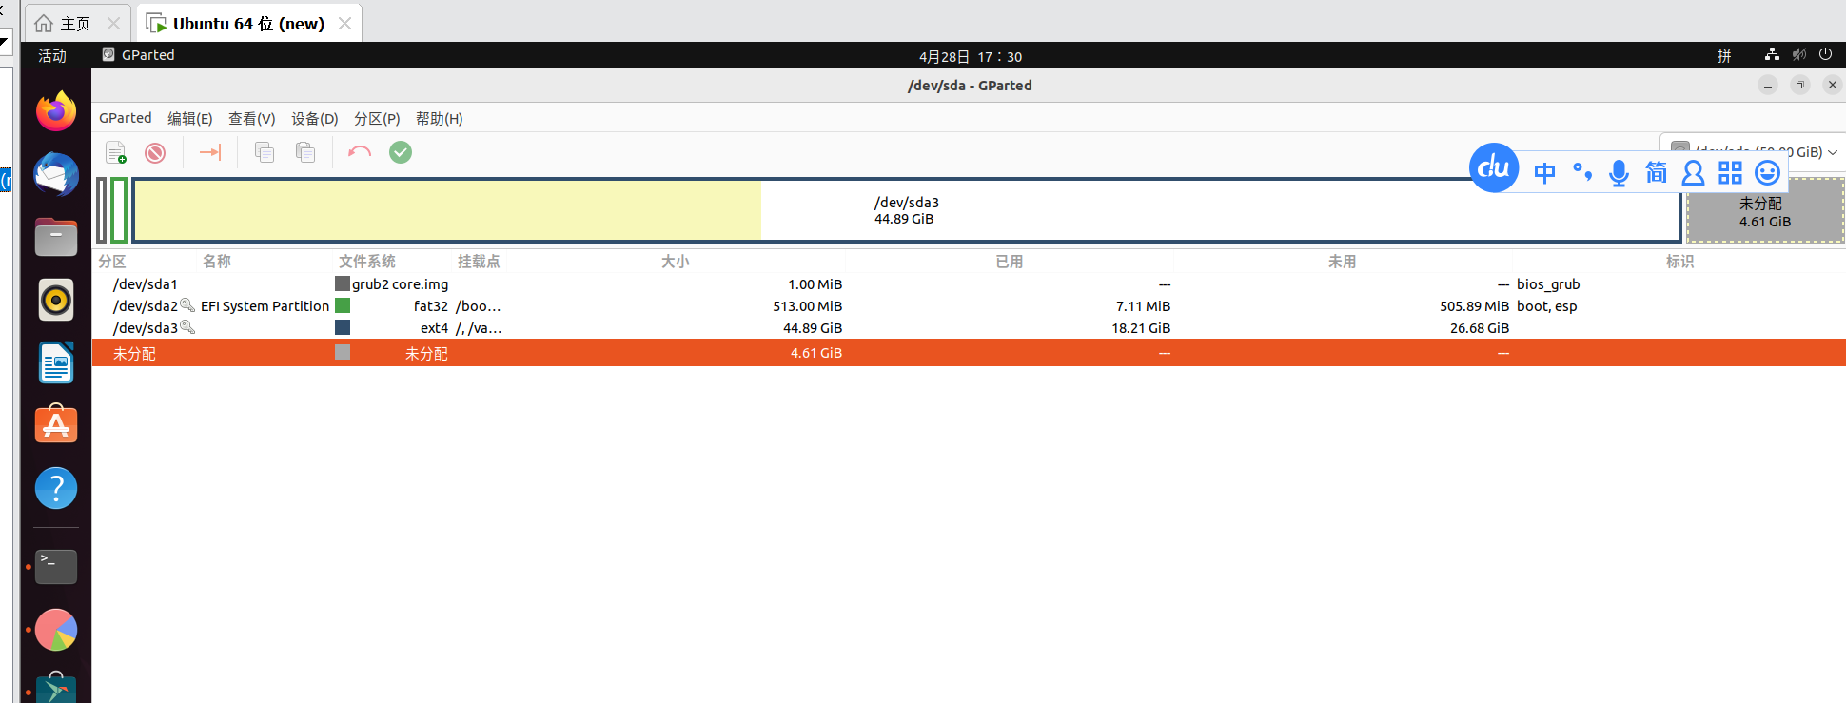Click the network icon in top bar
The height and width of the screenshot is (703, 1846).
click(x=1772, y=55)
